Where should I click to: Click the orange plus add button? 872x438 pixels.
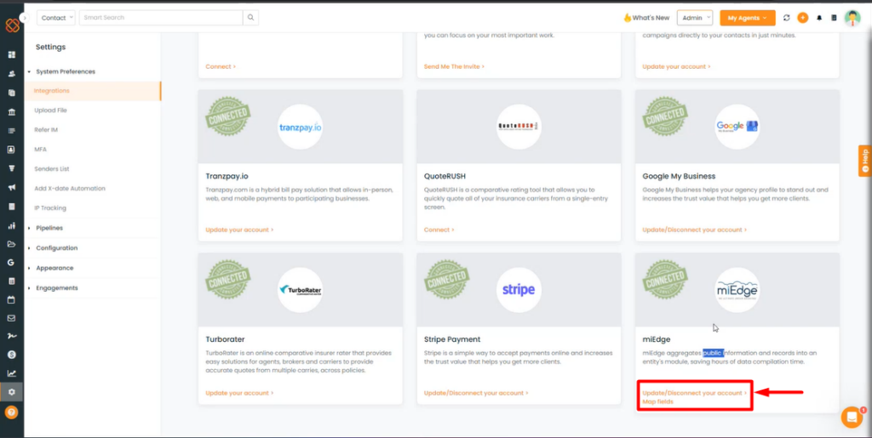[802, 18]
